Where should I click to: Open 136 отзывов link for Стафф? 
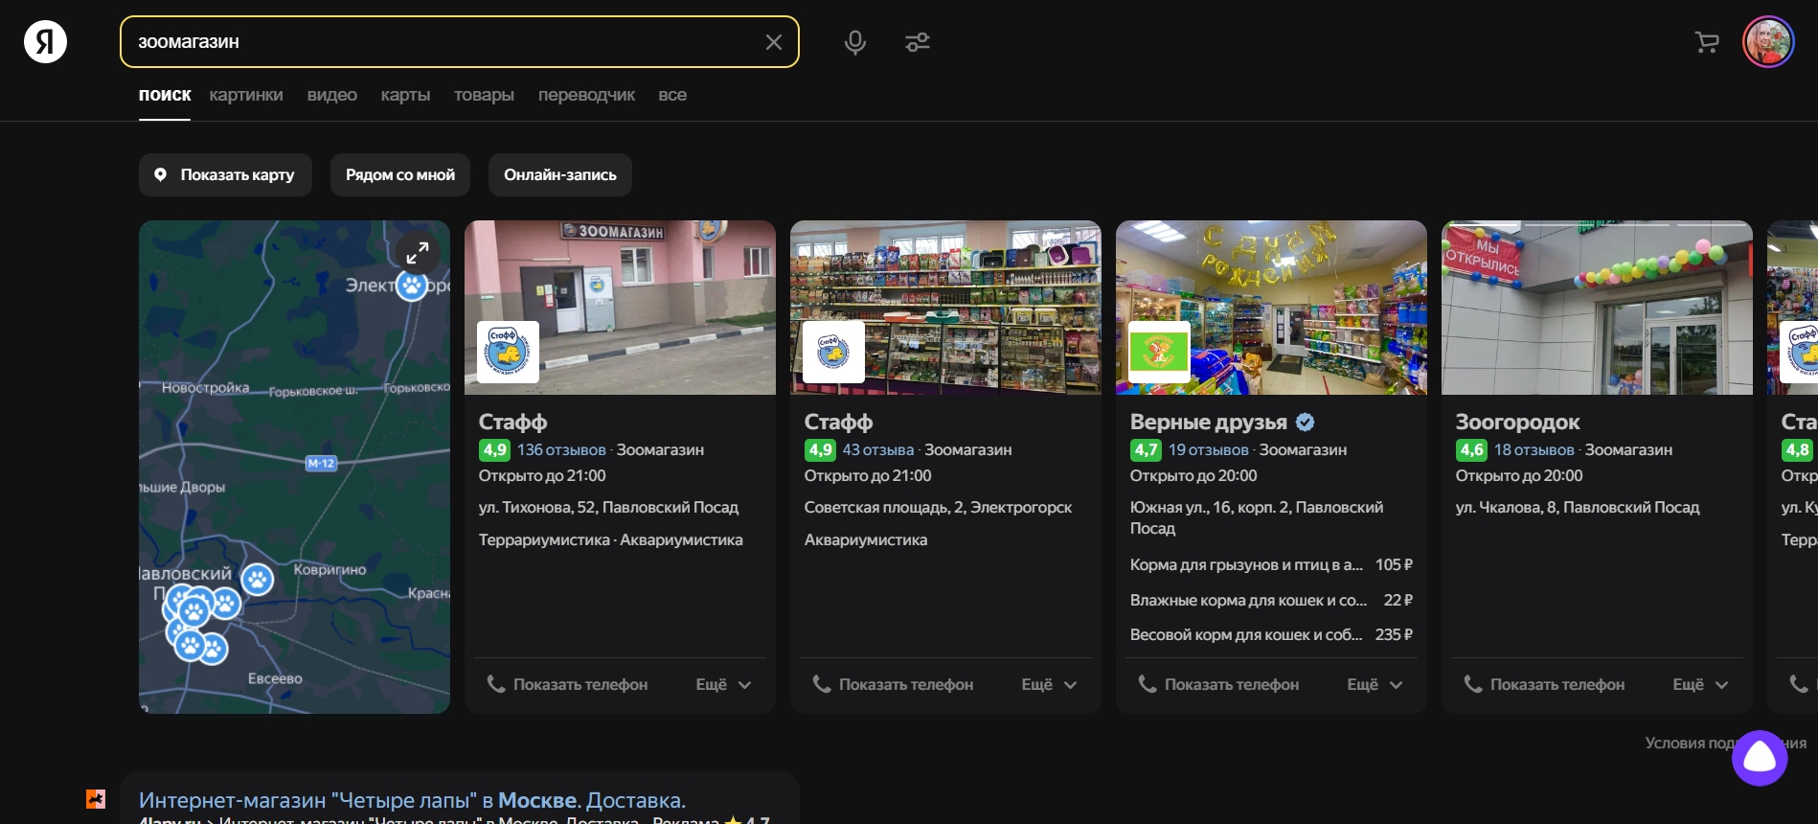point(561,449)
